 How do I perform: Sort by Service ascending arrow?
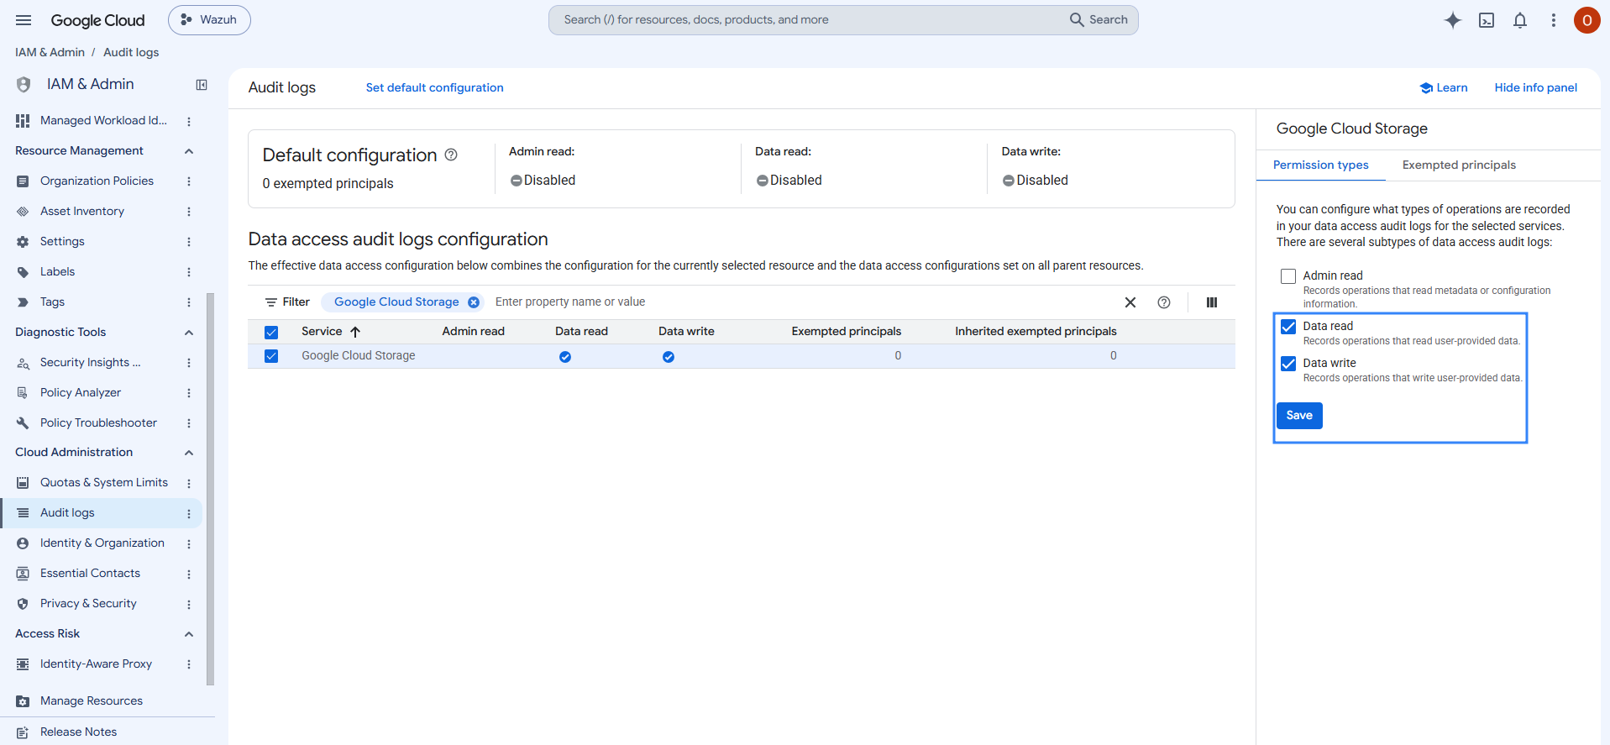(355, 332)
